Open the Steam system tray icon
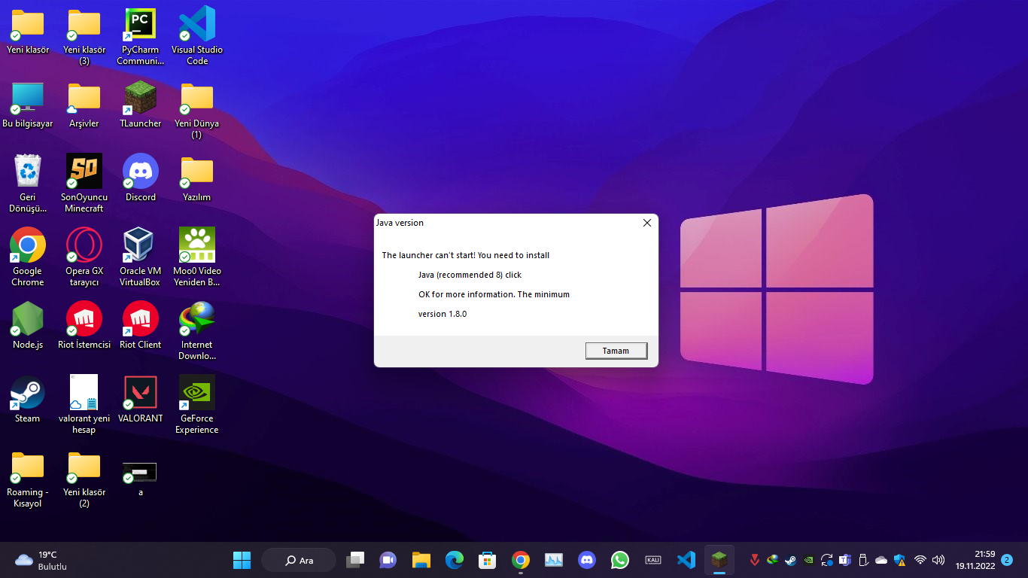Image resolution: width=1028 pixels, height=578 pixels. click(790, 560)
